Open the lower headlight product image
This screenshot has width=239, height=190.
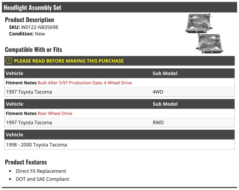click(210, 43)
